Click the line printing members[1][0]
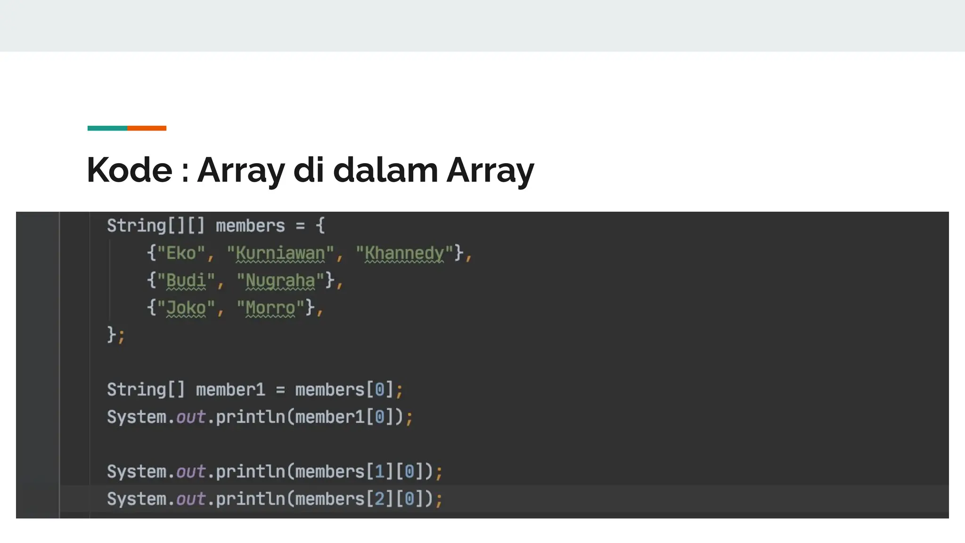 (x=275, y=472)
